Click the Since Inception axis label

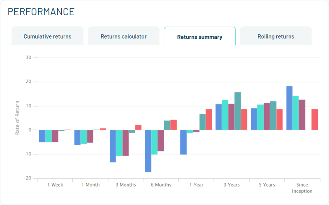[302, 188]
